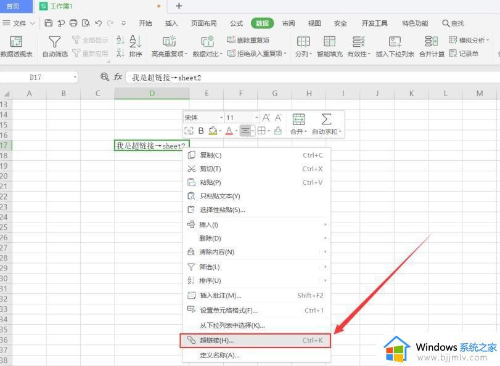Open the 拒绝录入重复项 dropdown

pyautogui.click(x=256, y=53)
